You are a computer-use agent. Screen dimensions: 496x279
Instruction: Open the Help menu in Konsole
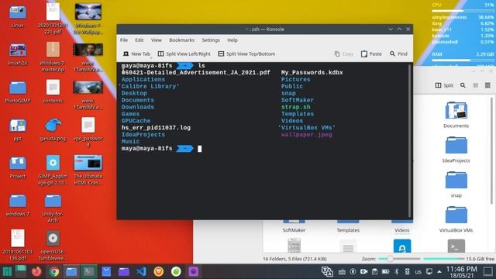click(232, 40)
